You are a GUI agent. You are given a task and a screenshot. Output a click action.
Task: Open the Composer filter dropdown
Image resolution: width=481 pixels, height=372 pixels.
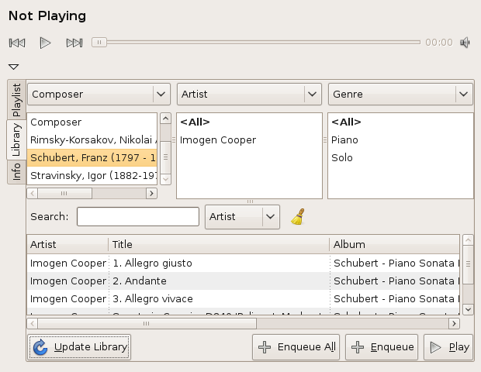click(99, 95)
